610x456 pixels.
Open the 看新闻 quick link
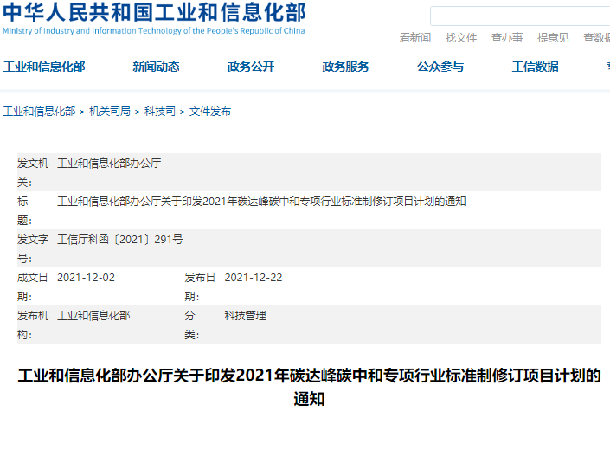click(414, 38)
